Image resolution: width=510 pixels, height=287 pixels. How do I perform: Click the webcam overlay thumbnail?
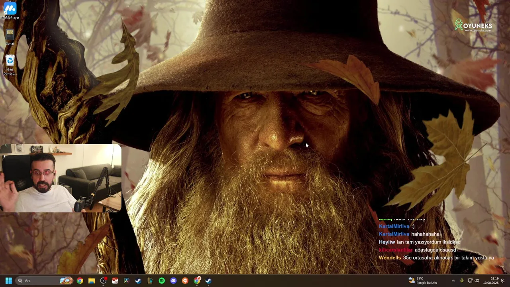point(61,178)
